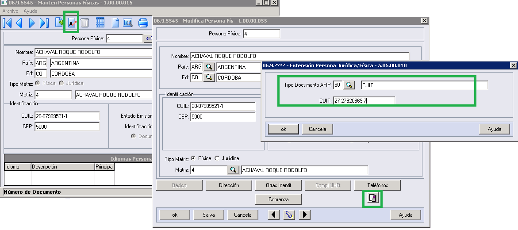Open the grid table view icon

point(100,23)
